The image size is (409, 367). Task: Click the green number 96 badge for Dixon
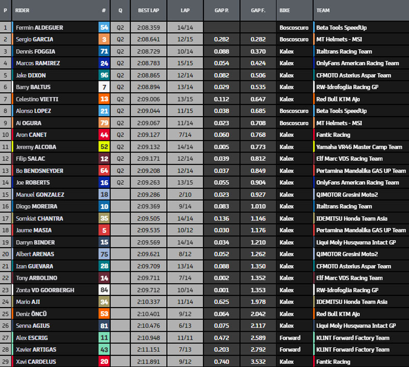pos(104,75)
